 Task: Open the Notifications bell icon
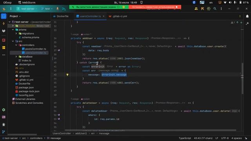[247, 16]
